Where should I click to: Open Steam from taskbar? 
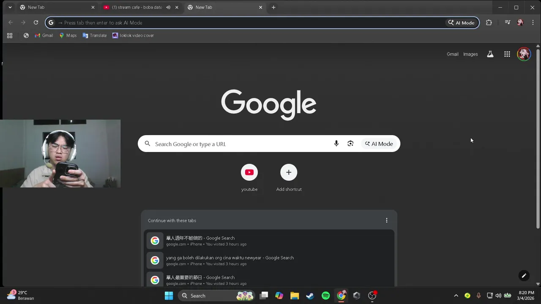(x=310, y=296)
